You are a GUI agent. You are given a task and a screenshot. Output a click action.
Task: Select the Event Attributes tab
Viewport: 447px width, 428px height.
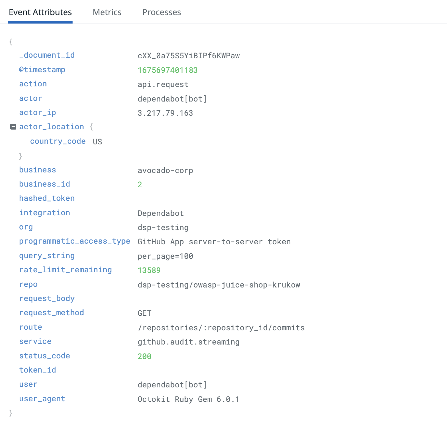(x=40, y=12)
